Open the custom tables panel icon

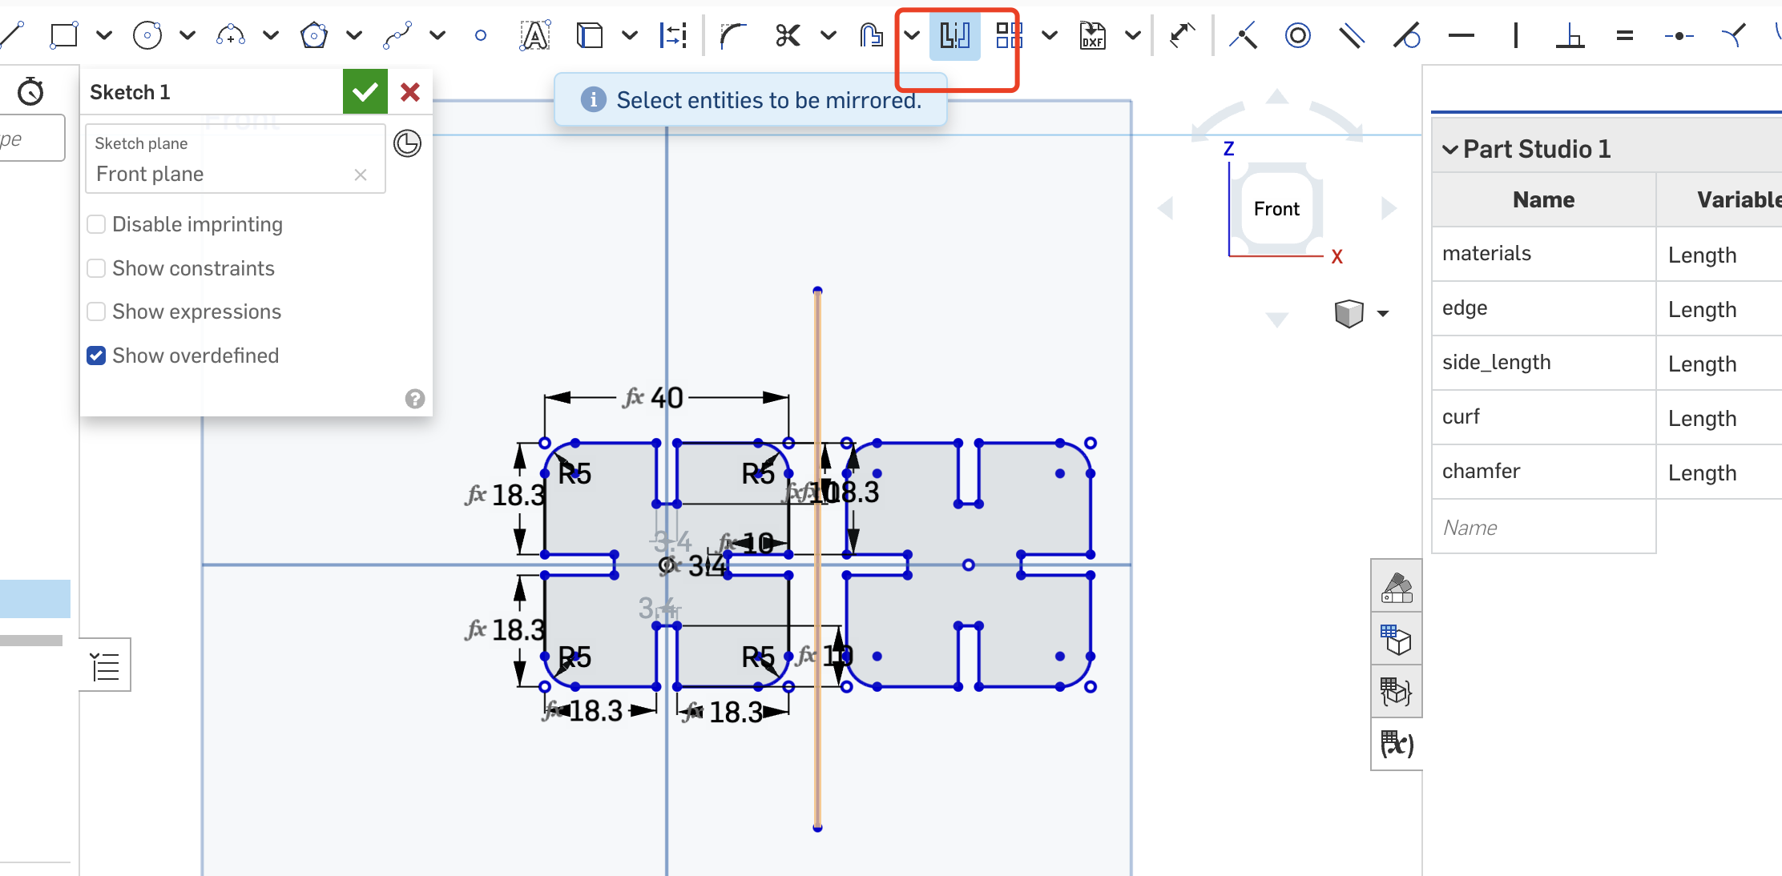click(x=1397, y=692)
